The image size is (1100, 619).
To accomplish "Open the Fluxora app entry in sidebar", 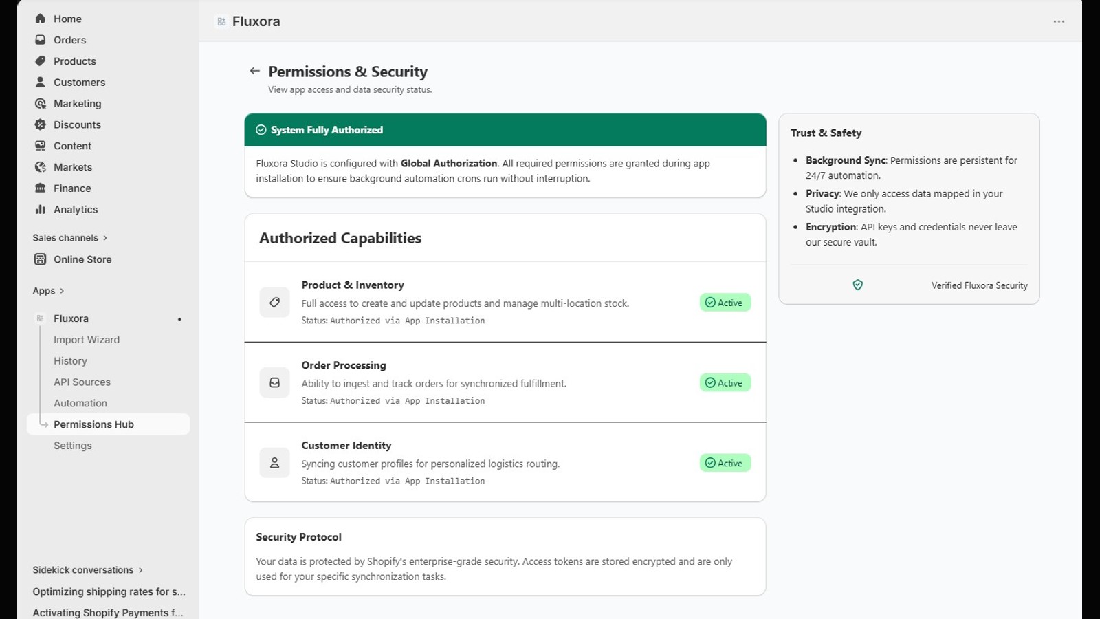I will click(x=71, y=318).
